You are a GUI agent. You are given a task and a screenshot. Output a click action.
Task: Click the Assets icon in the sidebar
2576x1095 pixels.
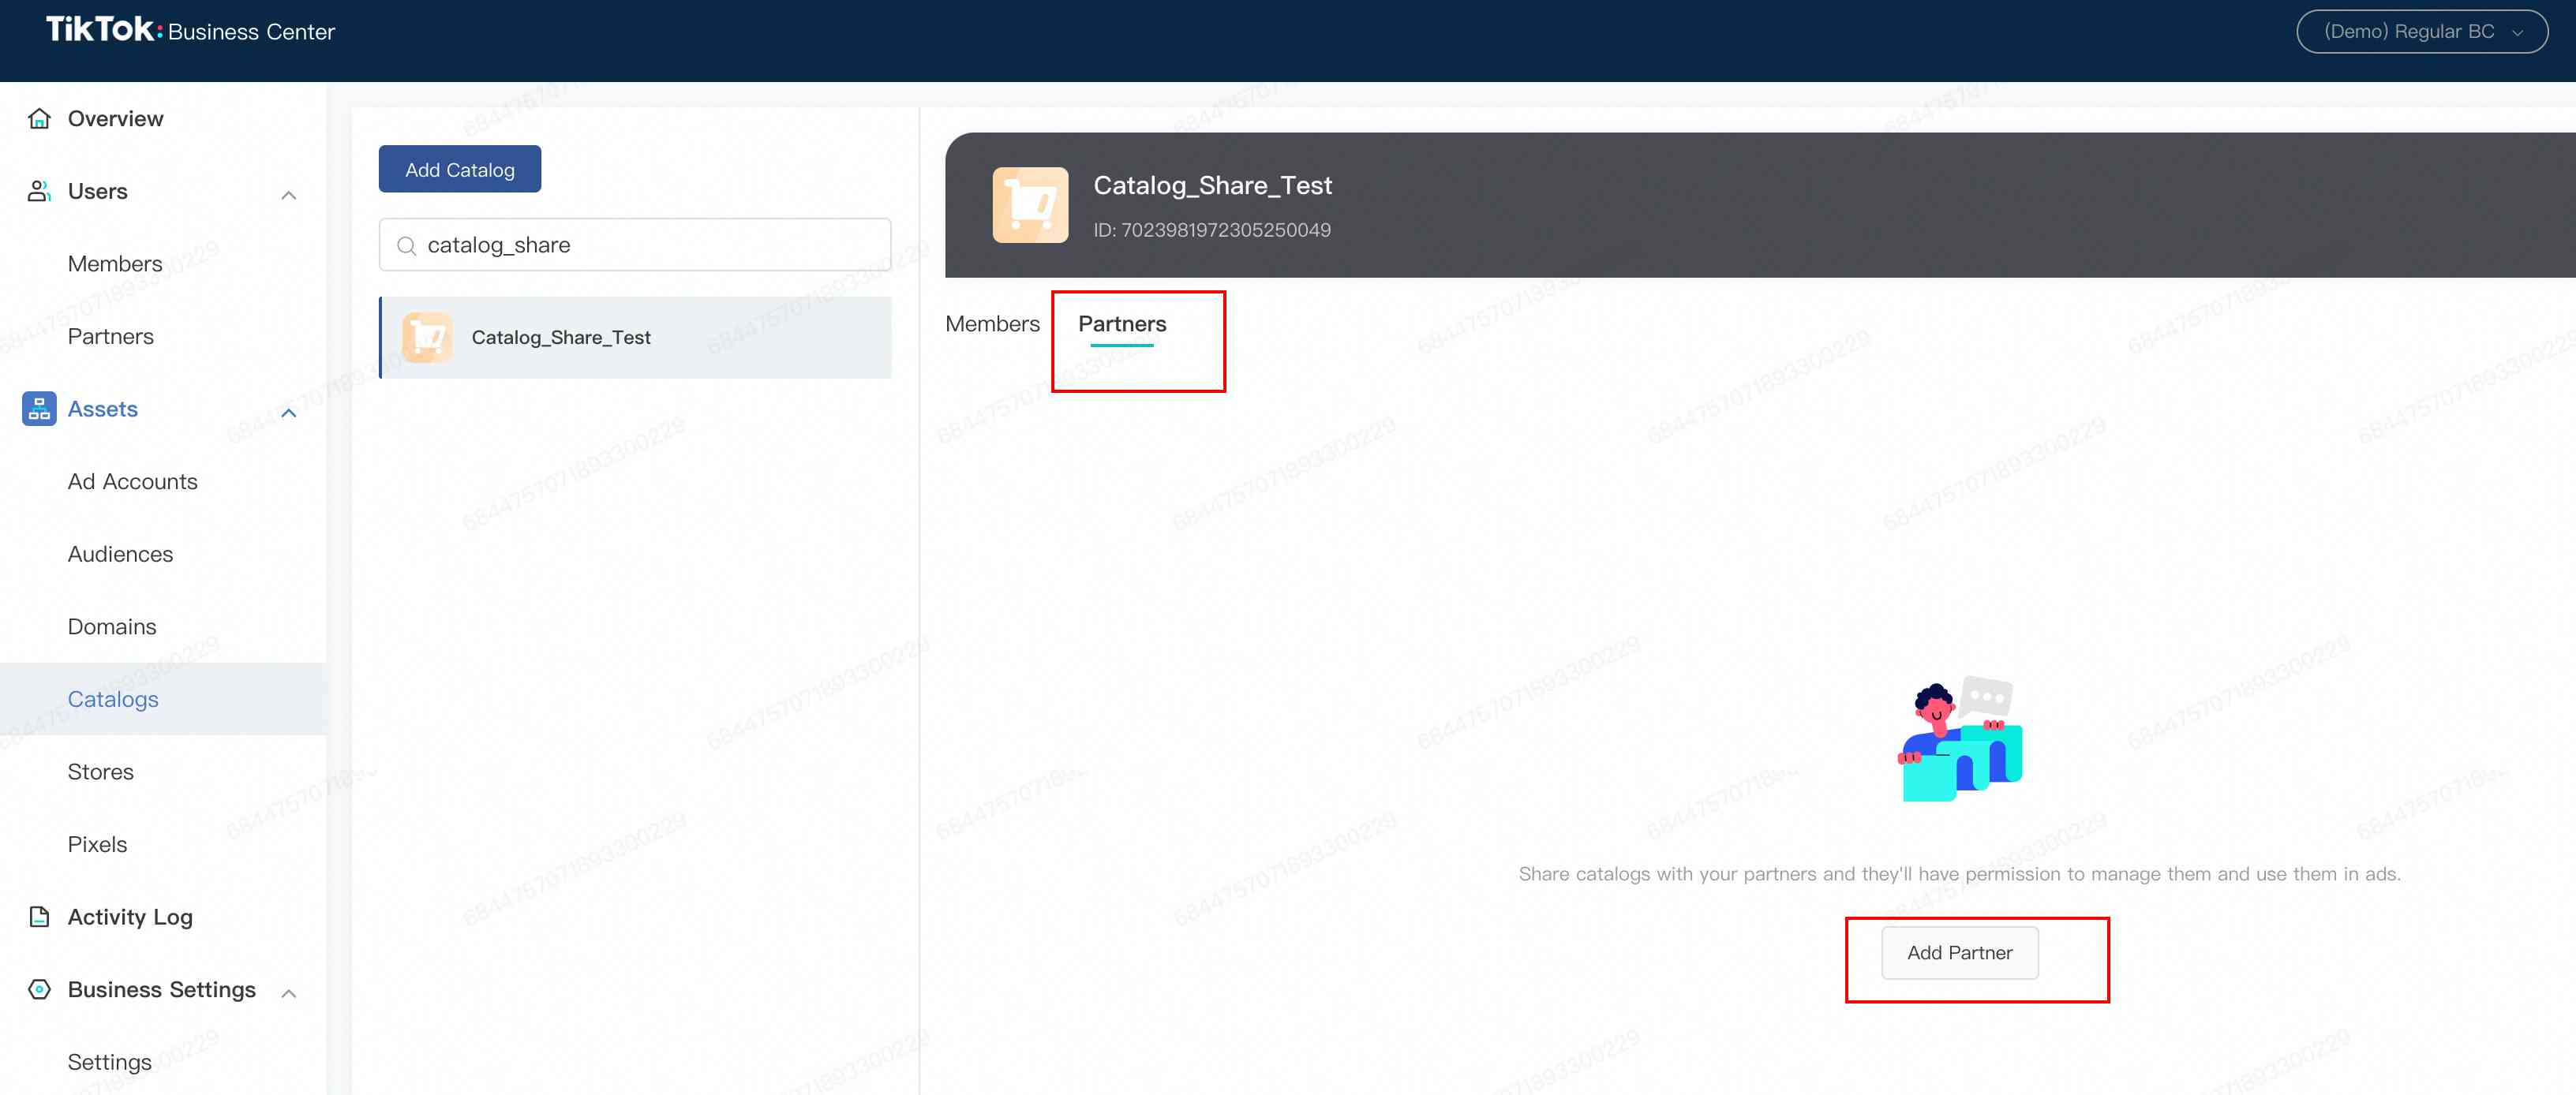(x=38, y=408)
